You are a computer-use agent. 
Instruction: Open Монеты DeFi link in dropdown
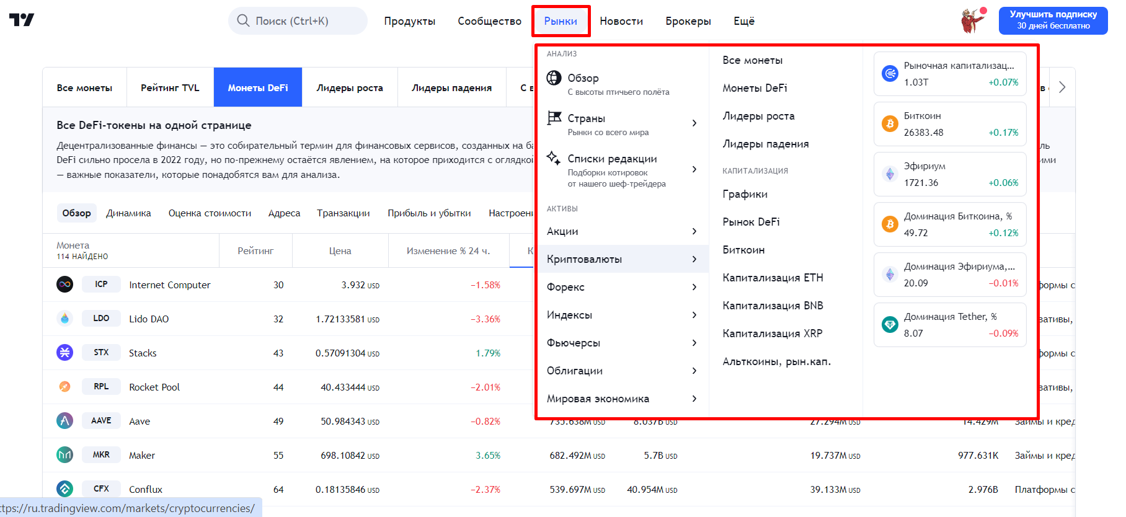tap(755, 88)
